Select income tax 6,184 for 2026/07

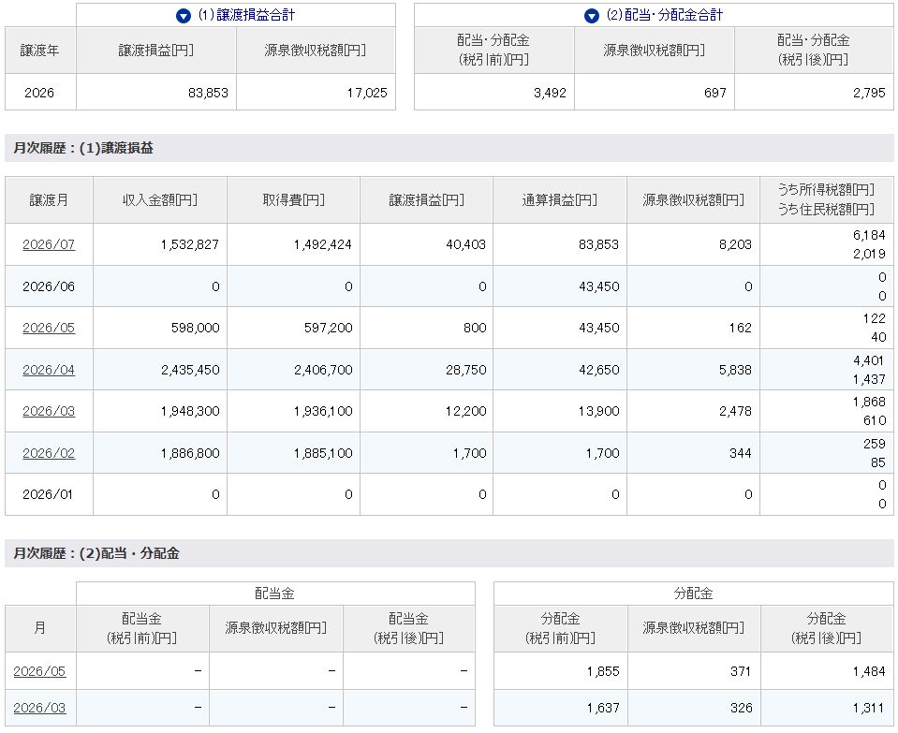click(x=869, y=235)
